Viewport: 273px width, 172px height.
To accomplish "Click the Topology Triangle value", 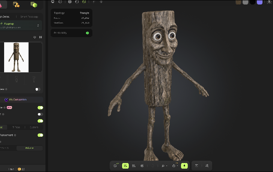I will (x=84, y=13).
